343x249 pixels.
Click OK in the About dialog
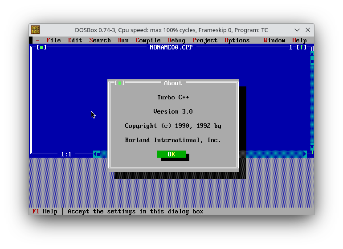pyautogui.click(x=171, y=154)
